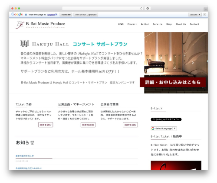Follow B-flat on X button
This screenshot has height=183, width=217.
(x=166, y=119)
